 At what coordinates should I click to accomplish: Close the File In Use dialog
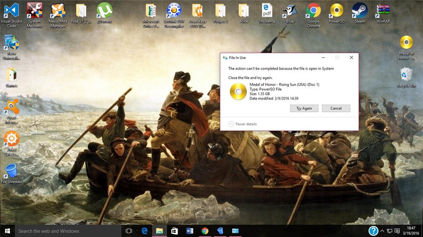(x=351, y=57)
